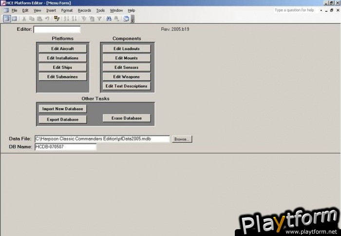The height and width of the screenshot is (236, 341).
Task: Click the Apply Filter funnel icon
Action: [99, 19]
